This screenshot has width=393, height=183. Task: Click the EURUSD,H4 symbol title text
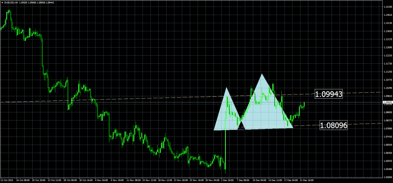click(10, 3)
